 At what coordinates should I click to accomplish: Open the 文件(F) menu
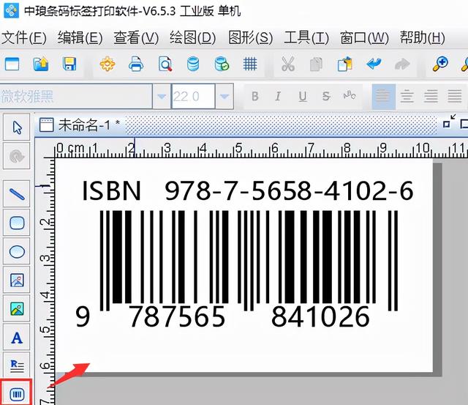pos(24,38)
